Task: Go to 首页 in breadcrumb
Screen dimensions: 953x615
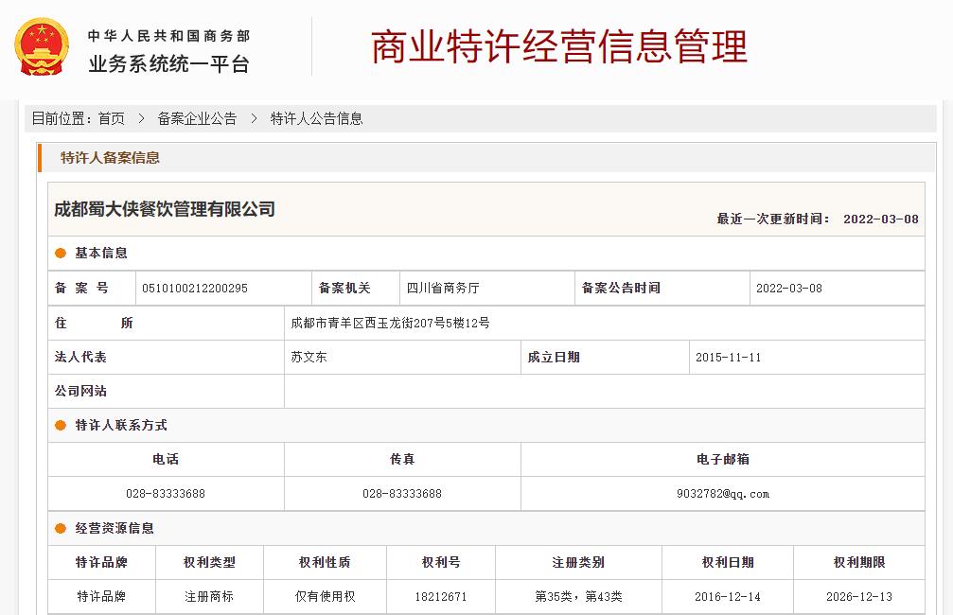Action: (112, 118)
